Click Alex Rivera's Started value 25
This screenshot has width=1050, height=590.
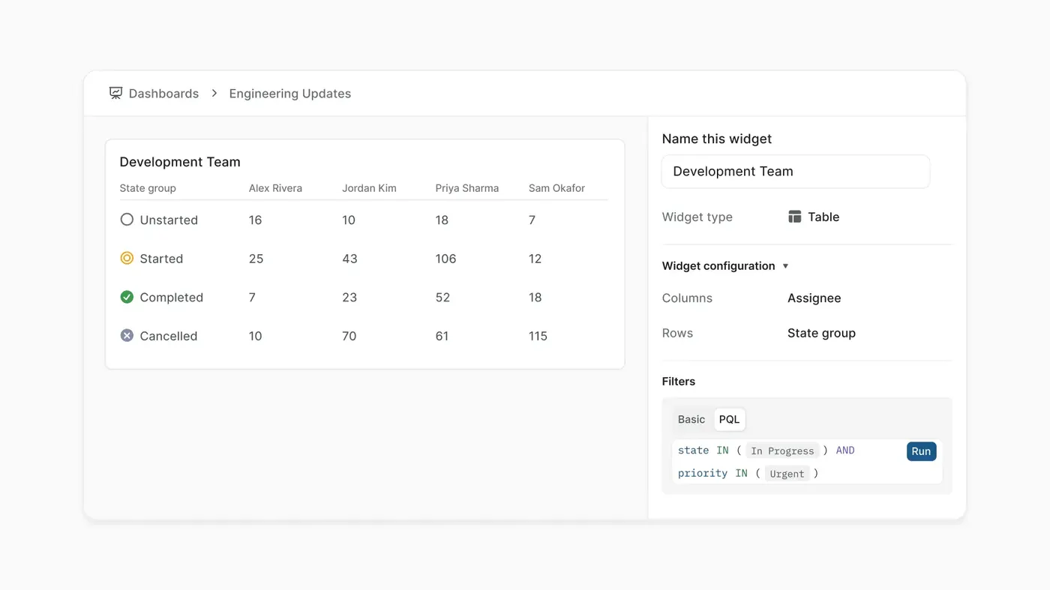(256, 259)
